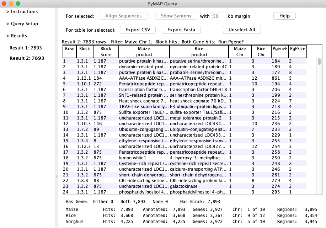Sort by Rice Chr column header
326x228 pixels.
(x=261, y=52)
